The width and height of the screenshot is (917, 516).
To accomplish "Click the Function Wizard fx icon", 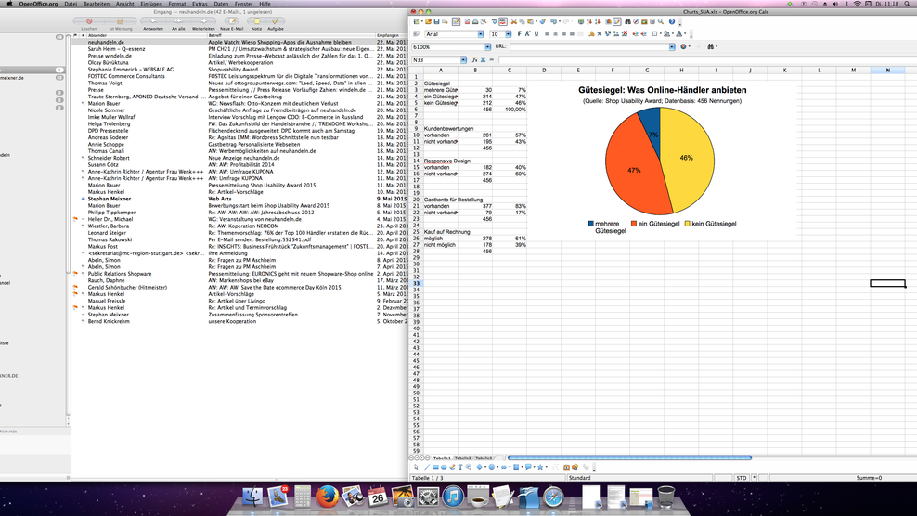I will point(474,59).
